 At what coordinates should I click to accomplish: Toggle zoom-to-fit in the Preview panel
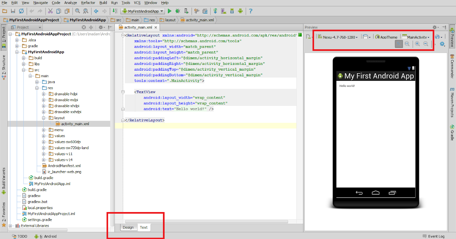tap(399, 44)
